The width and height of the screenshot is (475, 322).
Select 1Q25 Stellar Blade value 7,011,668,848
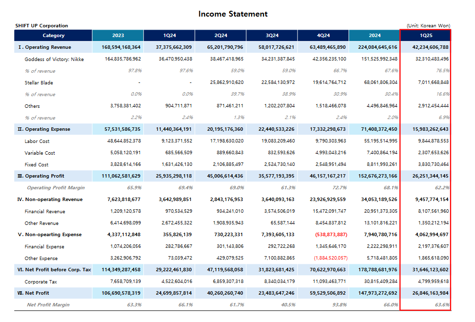point(433,82)
